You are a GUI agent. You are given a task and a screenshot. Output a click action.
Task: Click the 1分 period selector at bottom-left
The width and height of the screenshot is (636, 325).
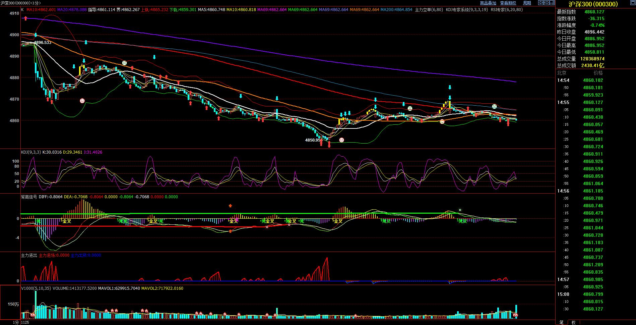tap(16, 322)
